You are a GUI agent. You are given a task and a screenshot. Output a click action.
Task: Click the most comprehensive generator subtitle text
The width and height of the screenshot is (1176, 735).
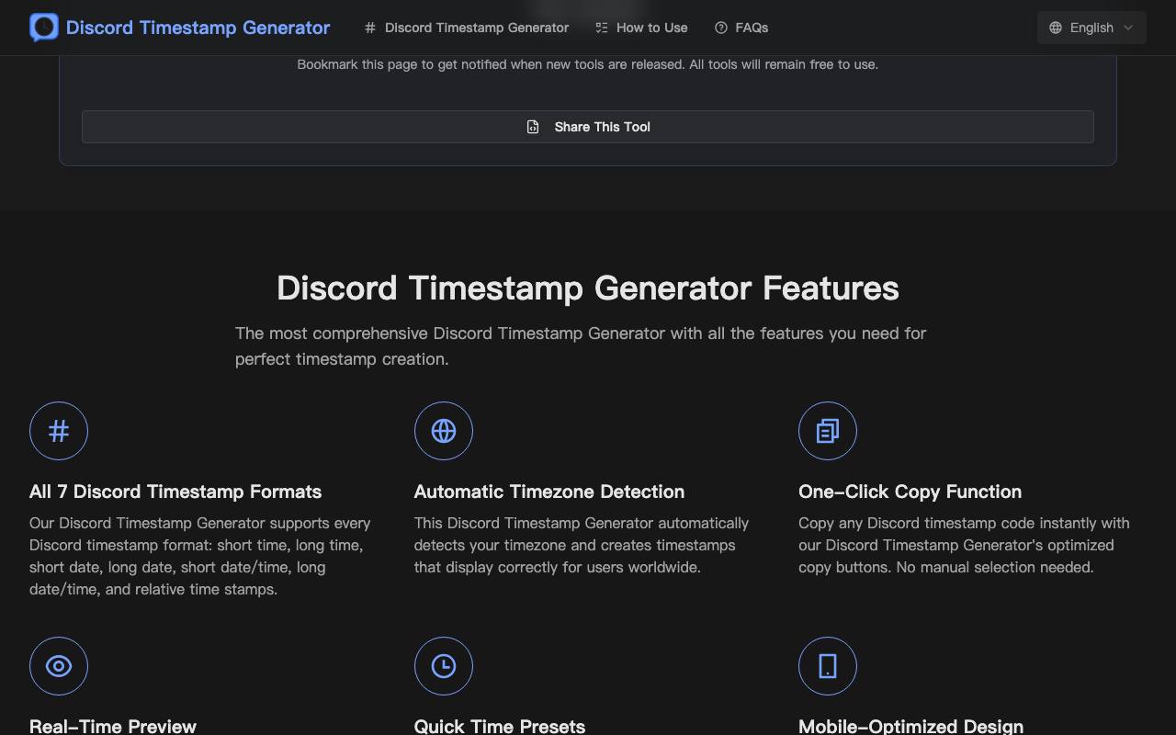coord(581,346)
